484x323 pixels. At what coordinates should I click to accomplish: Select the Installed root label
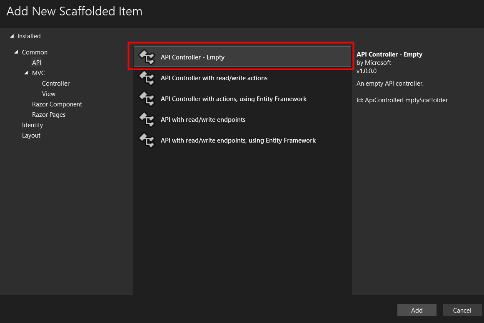[29, 36]
